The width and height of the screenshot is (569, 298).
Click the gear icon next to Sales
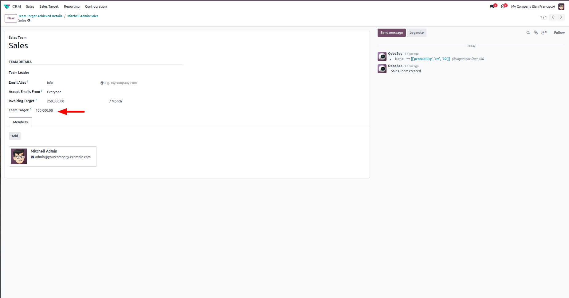tap(29, 20)
